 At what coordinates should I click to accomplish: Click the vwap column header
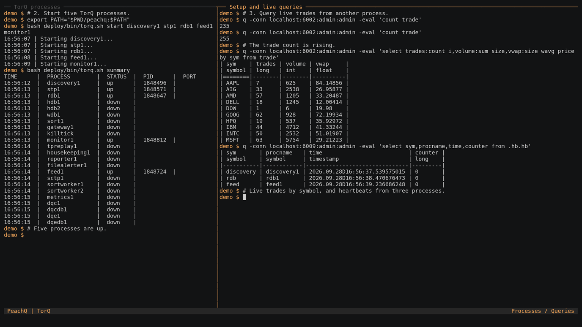point(322,64)
